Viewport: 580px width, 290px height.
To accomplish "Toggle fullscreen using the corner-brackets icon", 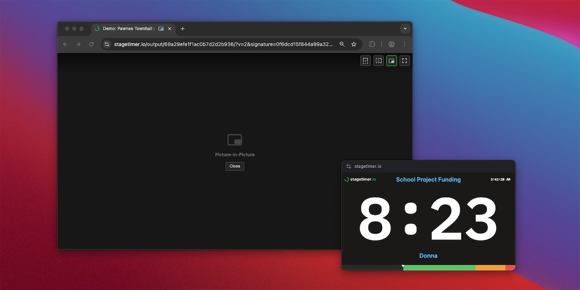I will [405, 60].
